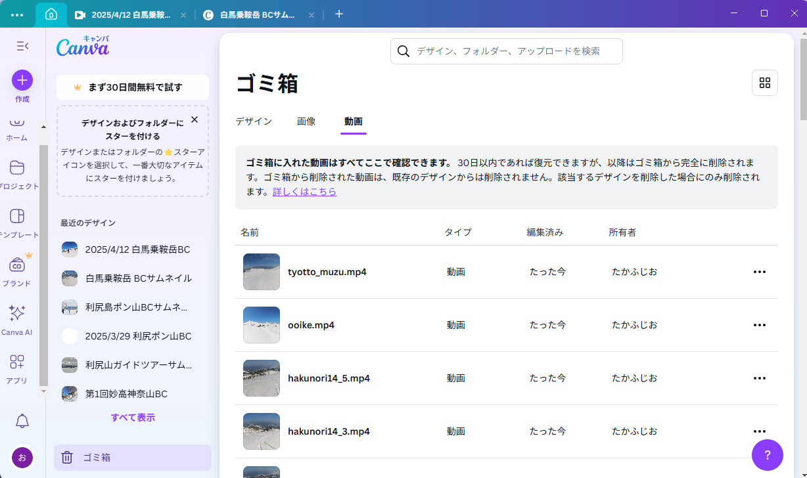Switch to the 画像 tab
The width and height of the screenshot is (807, 478).
tap(306, 121)
